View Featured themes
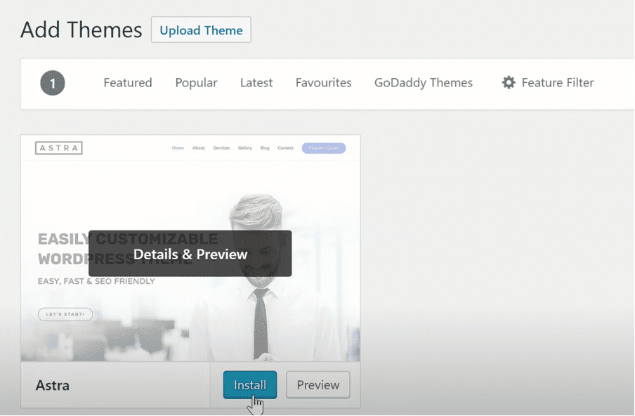635x416 pixels. [127, 82]
